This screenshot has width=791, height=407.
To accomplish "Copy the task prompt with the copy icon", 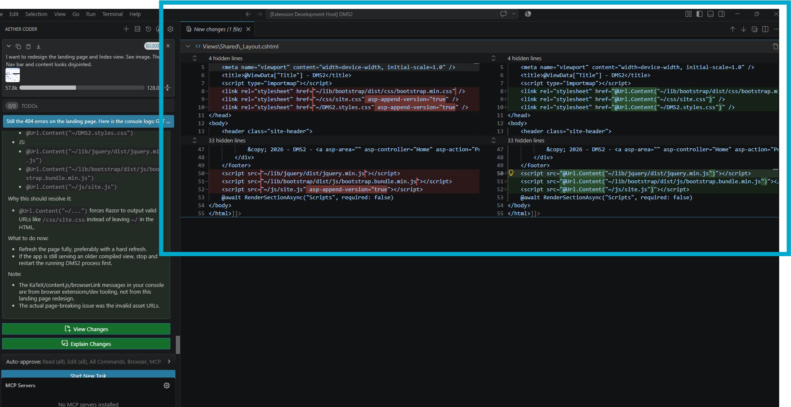I will (x=18, y=46).
